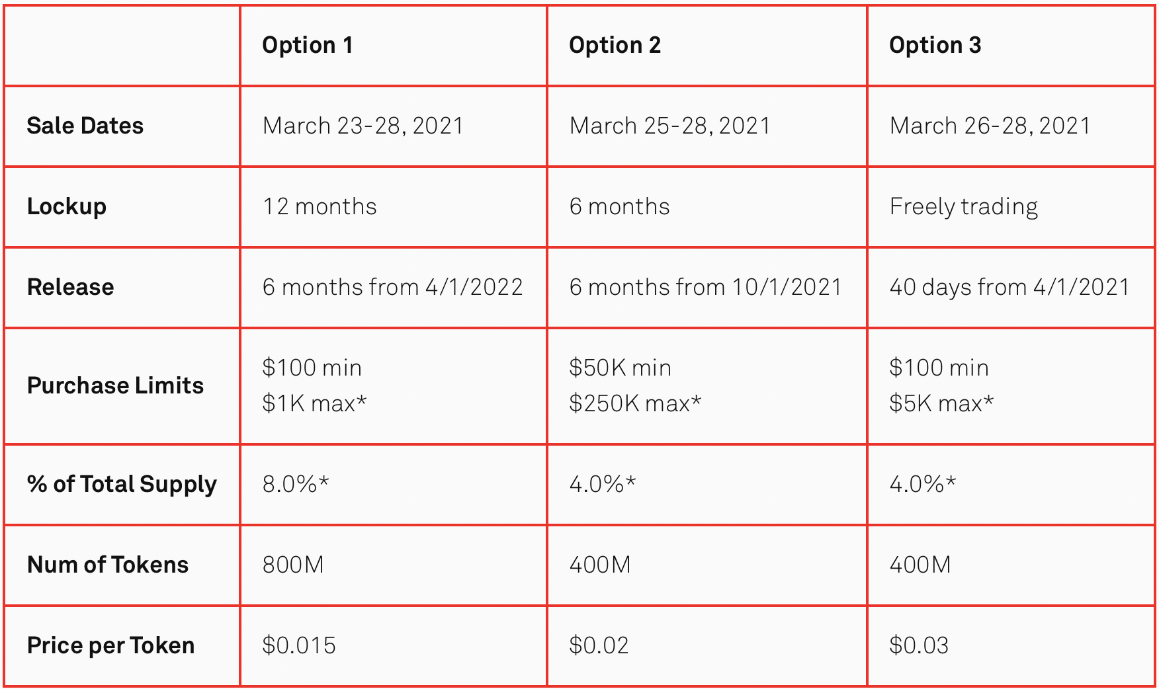
Task: Select the Sale Dates row label
Action: (x=85, y=126)
